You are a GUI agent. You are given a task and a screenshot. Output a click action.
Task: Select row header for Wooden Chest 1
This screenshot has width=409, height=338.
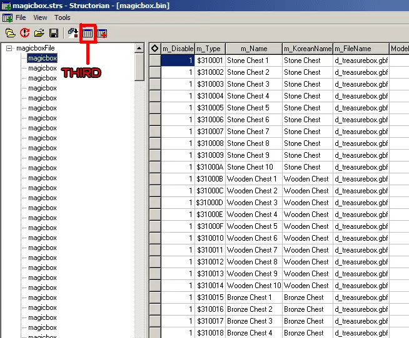155,179
